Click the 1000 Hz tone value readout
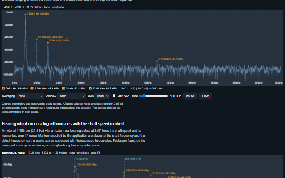 175,96
